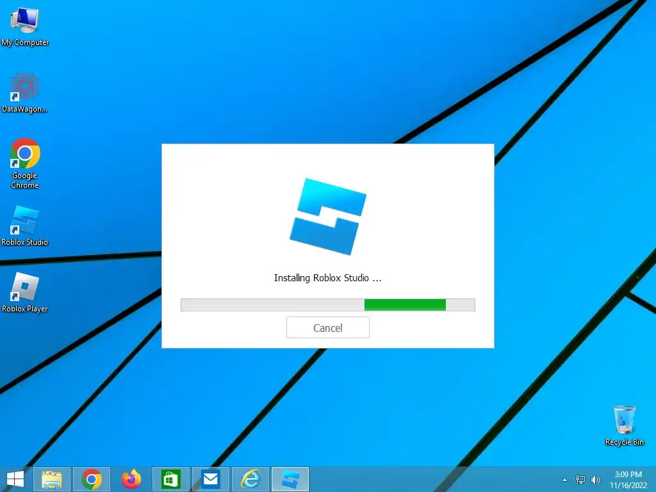Viewport: 656px width, 492px height.
Task: Launch Internet Explorer from taskbar
Action: click(250, 479)
